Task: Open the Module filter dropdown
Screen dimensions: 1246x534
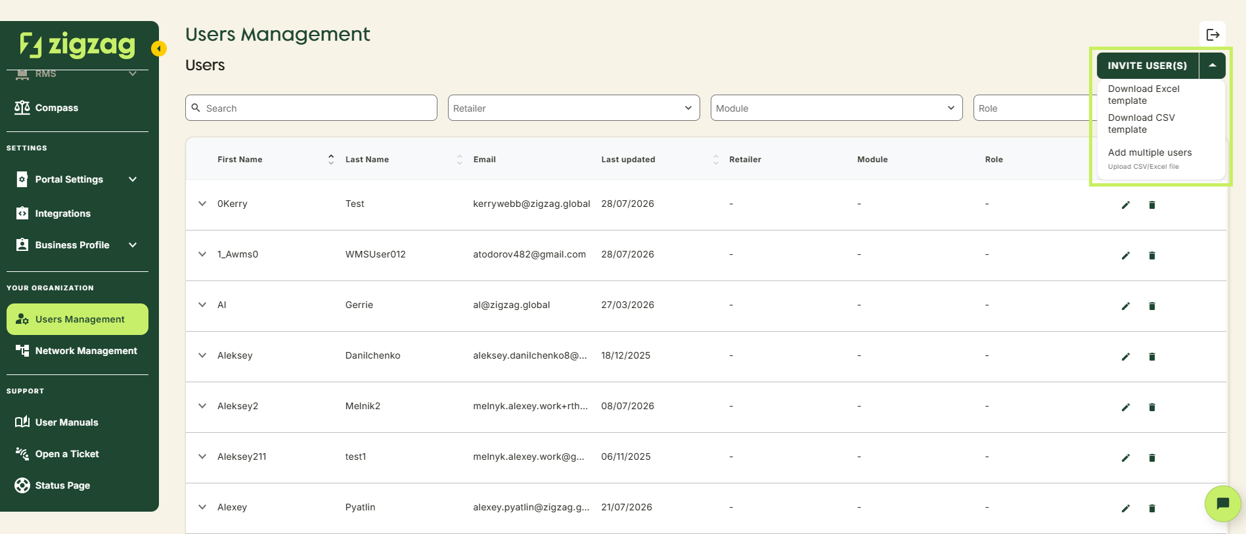Action: click(836, 108)
